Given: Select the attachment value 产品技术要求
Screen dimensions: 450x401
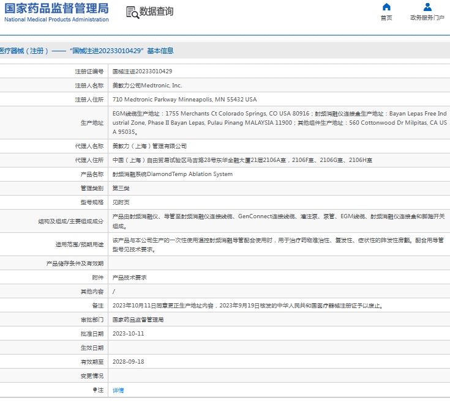Looking at the screenshot, I should click(129, 278).
